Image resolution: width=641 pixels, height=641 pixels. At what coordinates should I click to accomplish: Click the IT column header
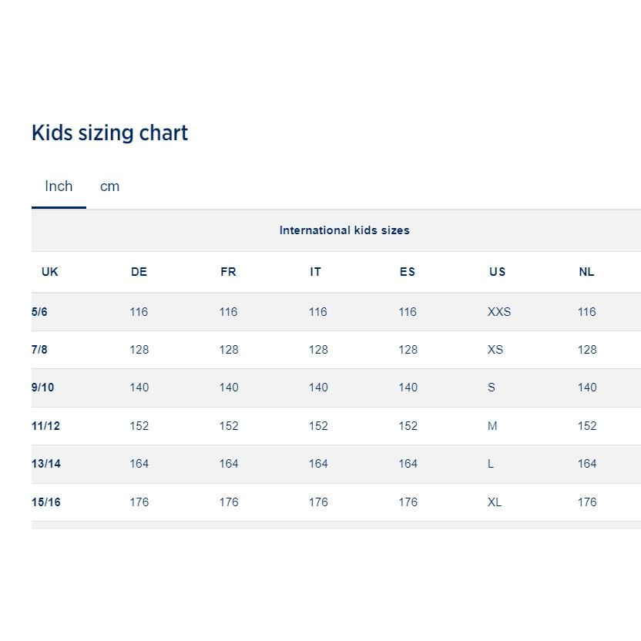pos(315,272)
